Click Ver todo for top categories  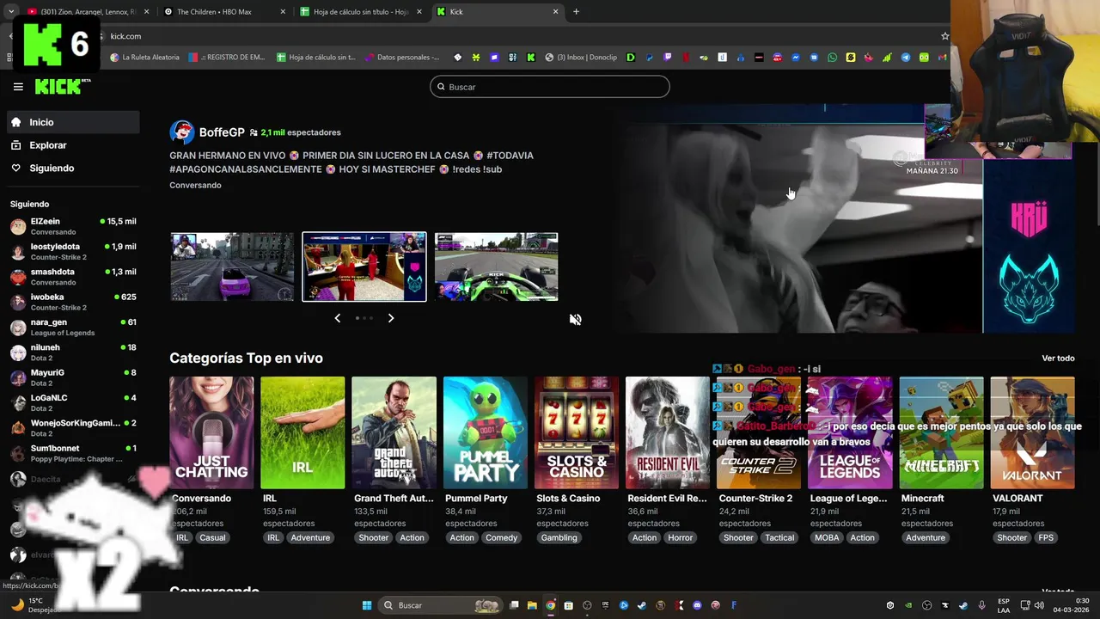(1058, 359)
